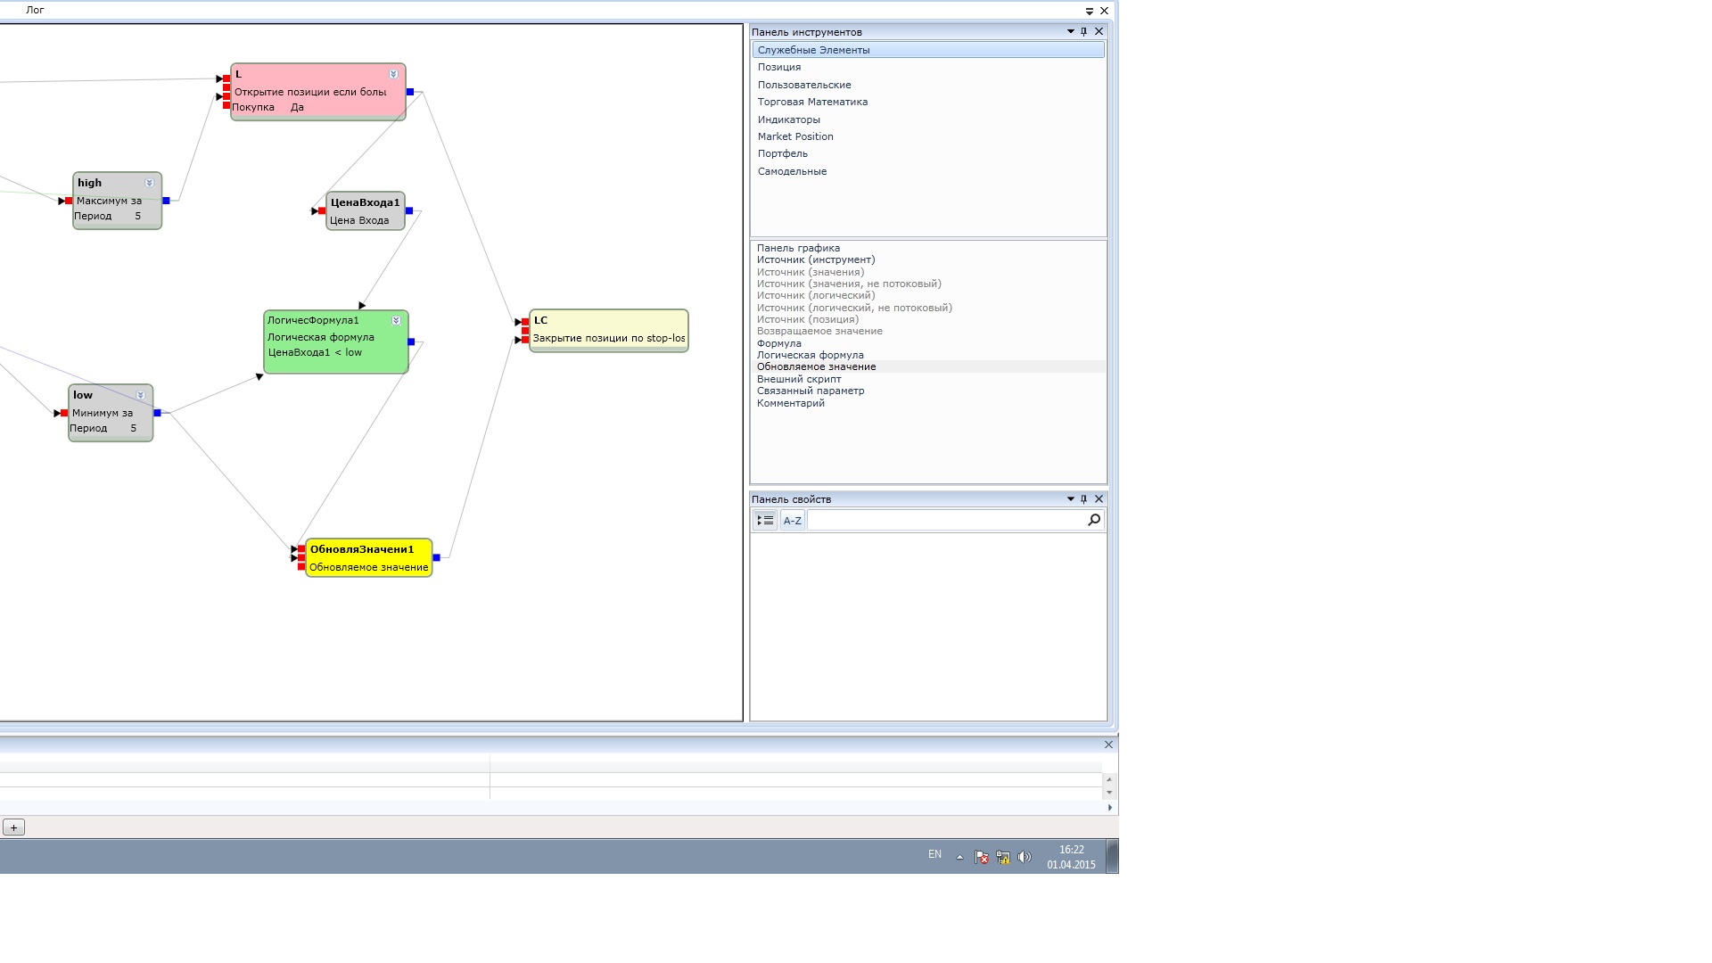Pin the Панель инструментов panel
The image size is (1712, 963).
1084,31
